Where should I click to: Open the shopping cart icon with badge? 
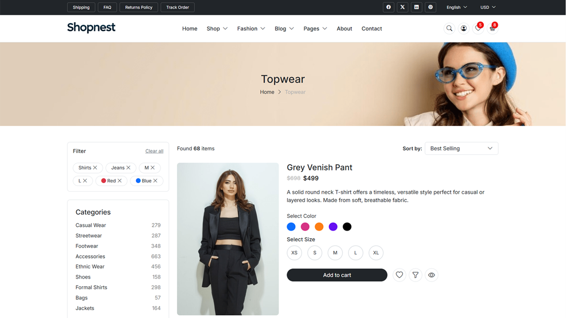coord(492,28)
